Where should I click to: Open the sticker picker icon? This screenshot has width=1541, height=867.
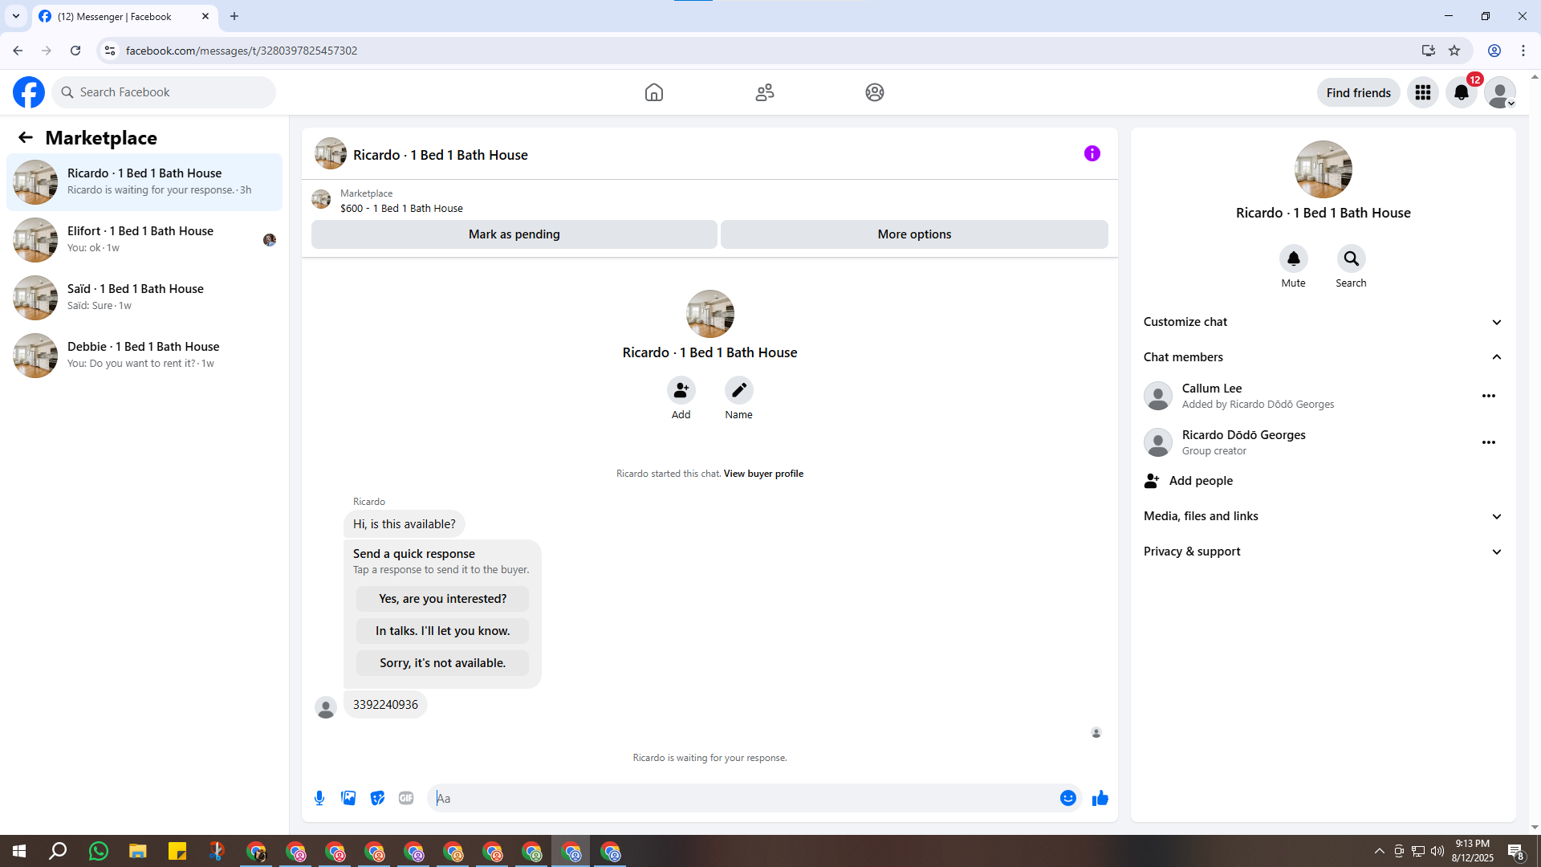(x=377, y=798)
